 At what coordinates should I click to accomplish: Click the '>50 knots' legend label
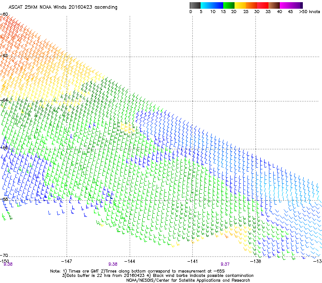[x=309, y=12]
